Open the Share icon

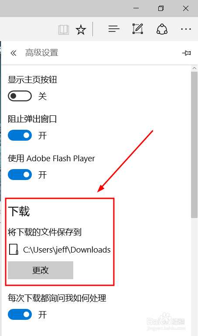(x=162, y=29)
